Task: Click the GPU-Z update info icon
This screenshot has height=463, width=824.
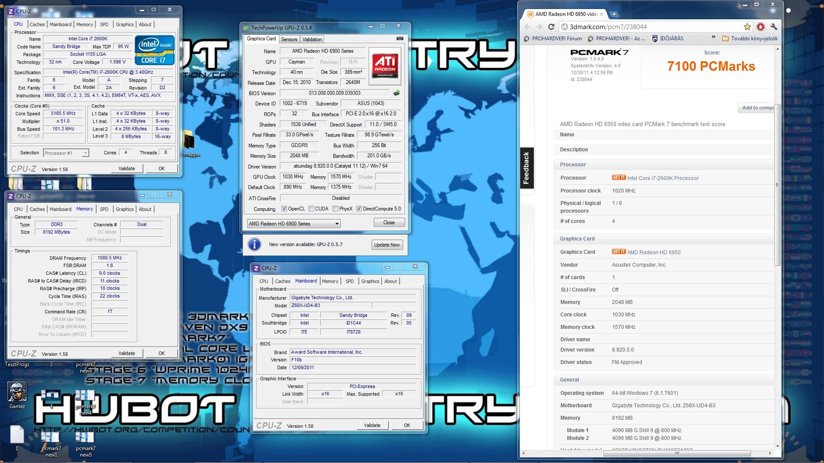Action: [x=254, y=244]
